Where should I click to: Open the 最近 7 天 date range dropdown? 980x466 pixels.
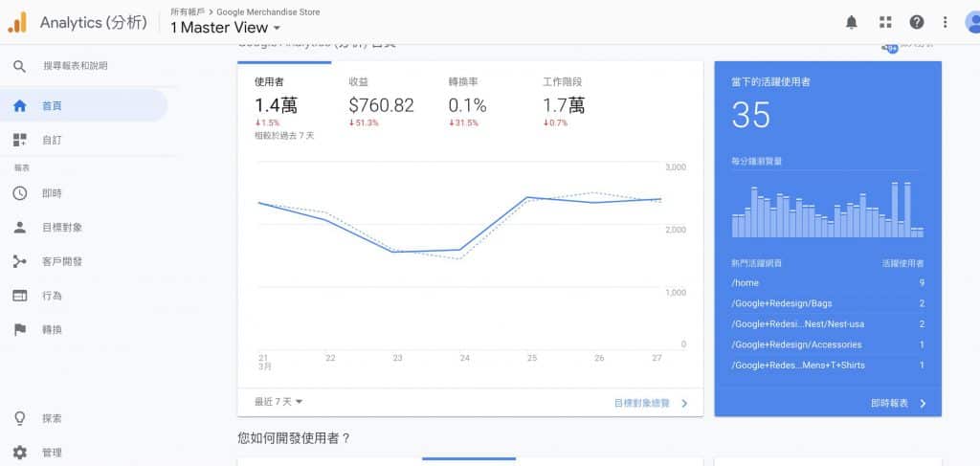tap(278, 402)
